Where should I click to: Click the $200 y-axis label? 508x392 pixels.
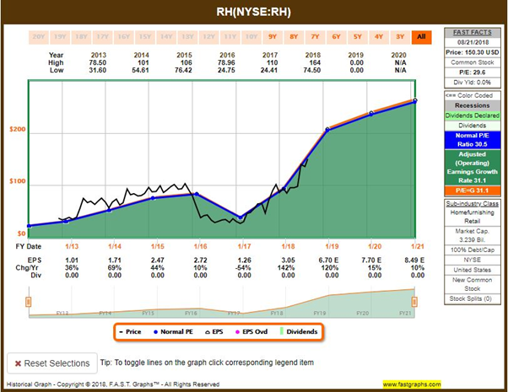coord(18,130)
